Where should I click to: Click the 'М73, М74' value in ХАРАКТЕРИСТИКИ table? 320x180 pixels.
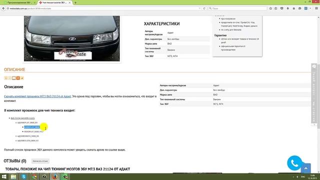click(x=172, y=56)
